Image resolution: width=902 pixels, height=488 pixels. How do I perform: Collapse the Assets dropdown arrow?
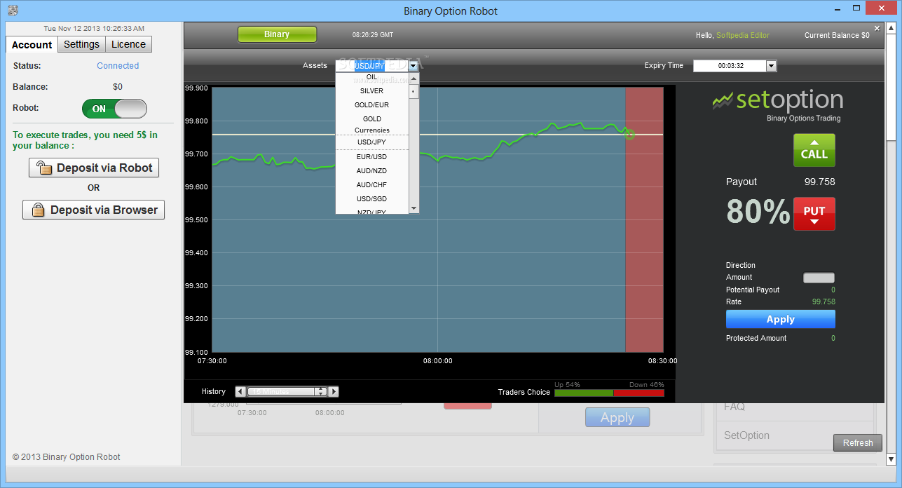click(x=414, y=66)
